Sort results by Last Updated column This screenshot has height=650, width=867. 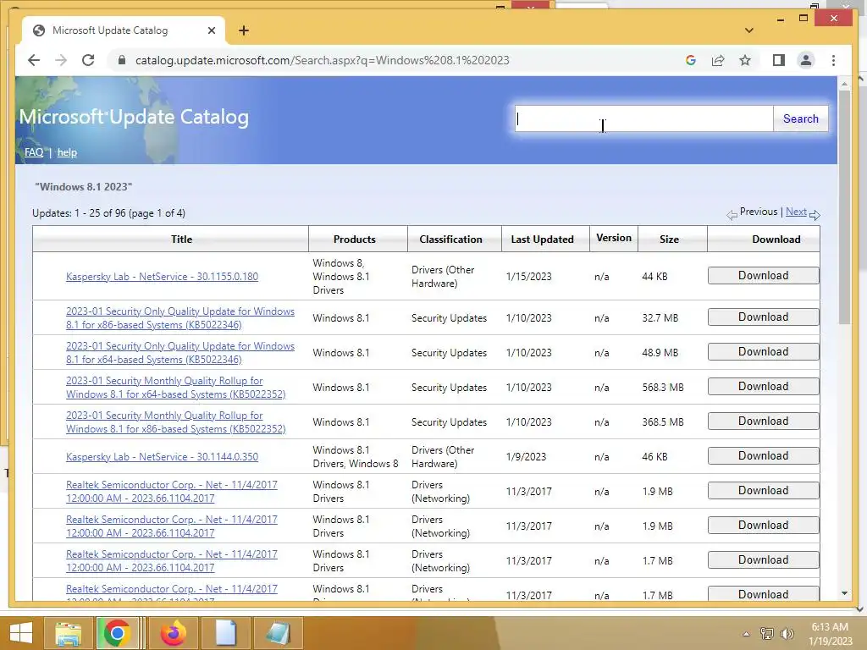pyautogui.click(x=542, y=240)
